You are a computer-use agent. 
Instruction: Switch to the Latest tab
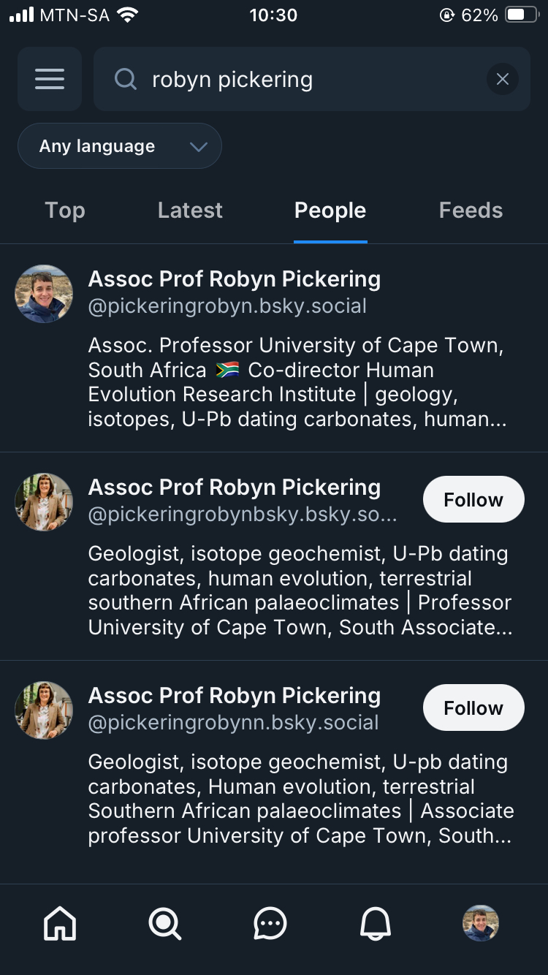pos(190,210)
